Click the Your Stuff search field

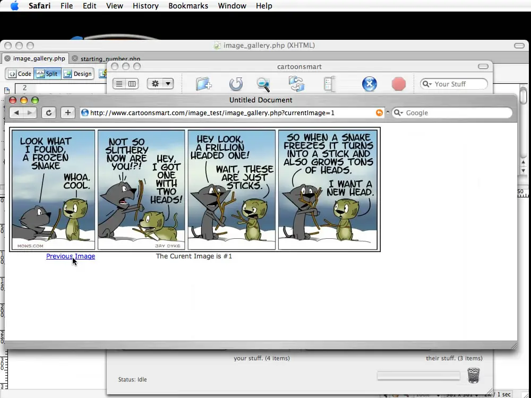click(454, 84)
